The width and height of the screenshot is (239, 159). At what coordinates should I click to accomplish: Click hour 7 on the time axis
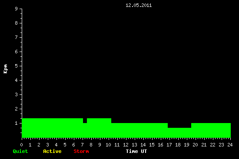coord(82,145)
